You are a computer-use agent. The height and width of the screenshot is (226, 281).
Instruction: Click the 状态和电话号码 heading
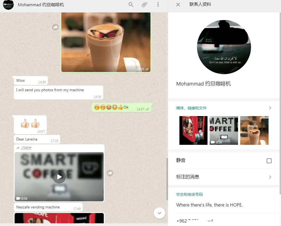(x=189, y=194)
